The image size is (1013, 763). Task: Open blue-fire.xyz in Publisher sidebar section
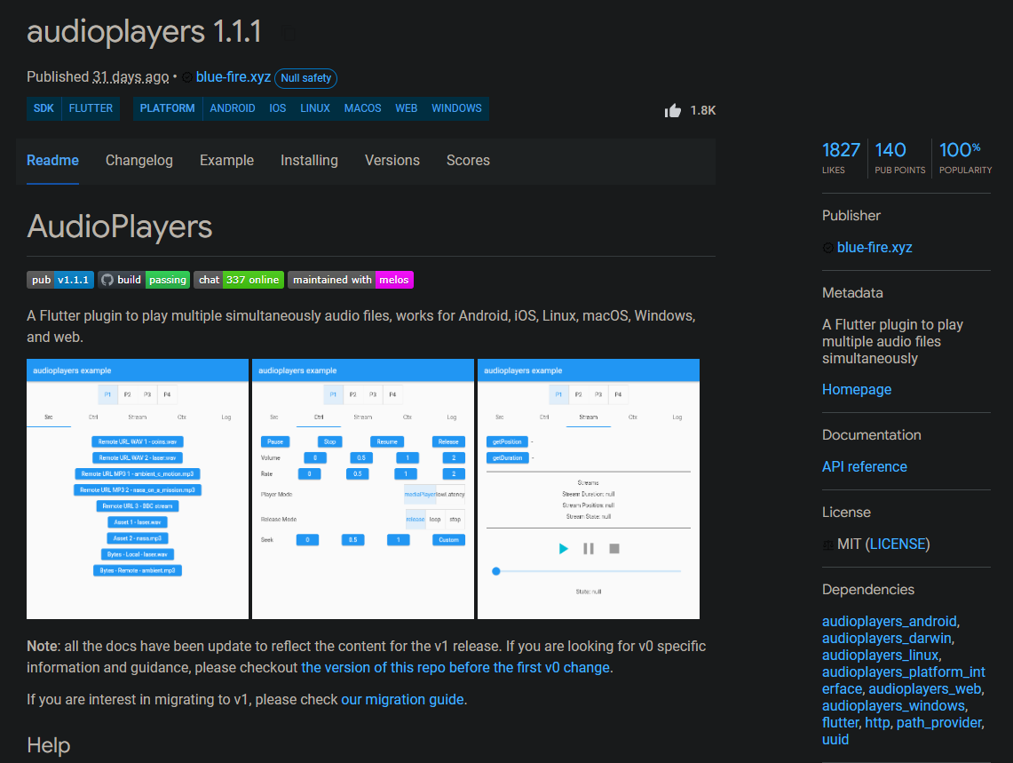click(x=875, y=248)
